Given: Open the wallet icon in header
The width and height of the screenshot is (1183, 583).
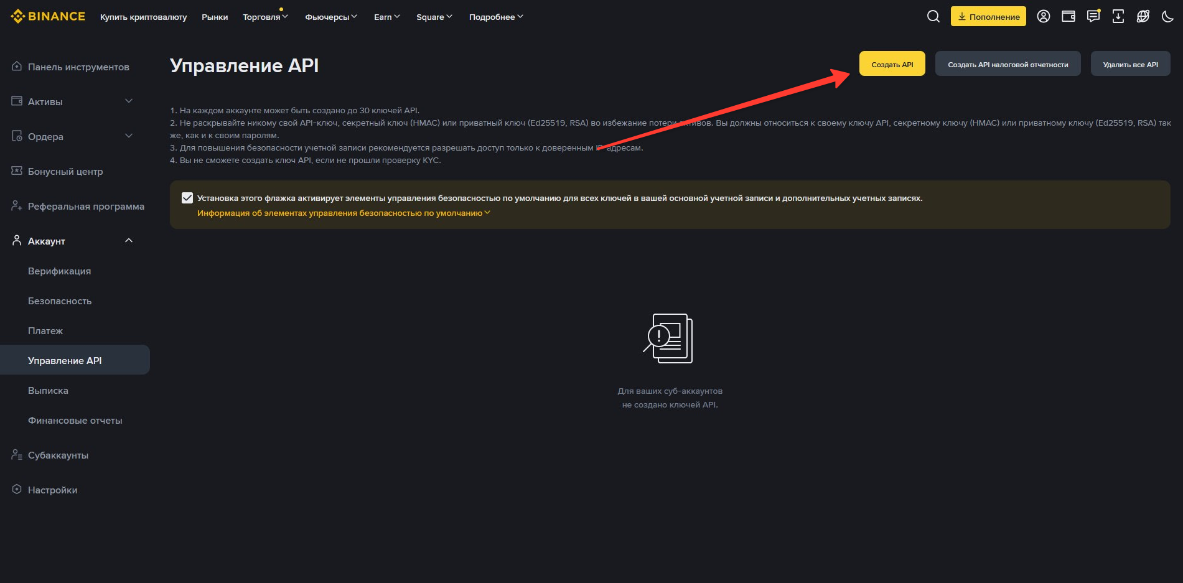Looking at the screenshot, I should tap(1068, 16).
